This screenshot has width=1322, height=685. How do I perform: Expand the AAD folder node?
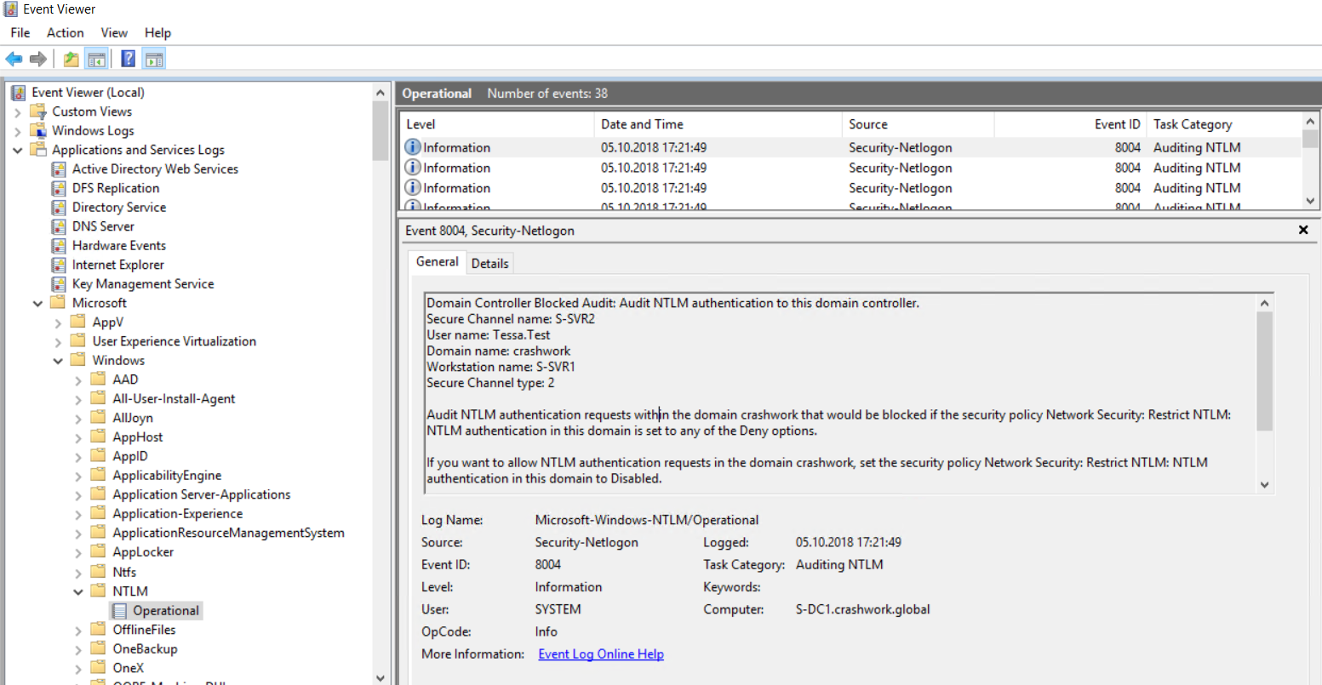point(79,380)
